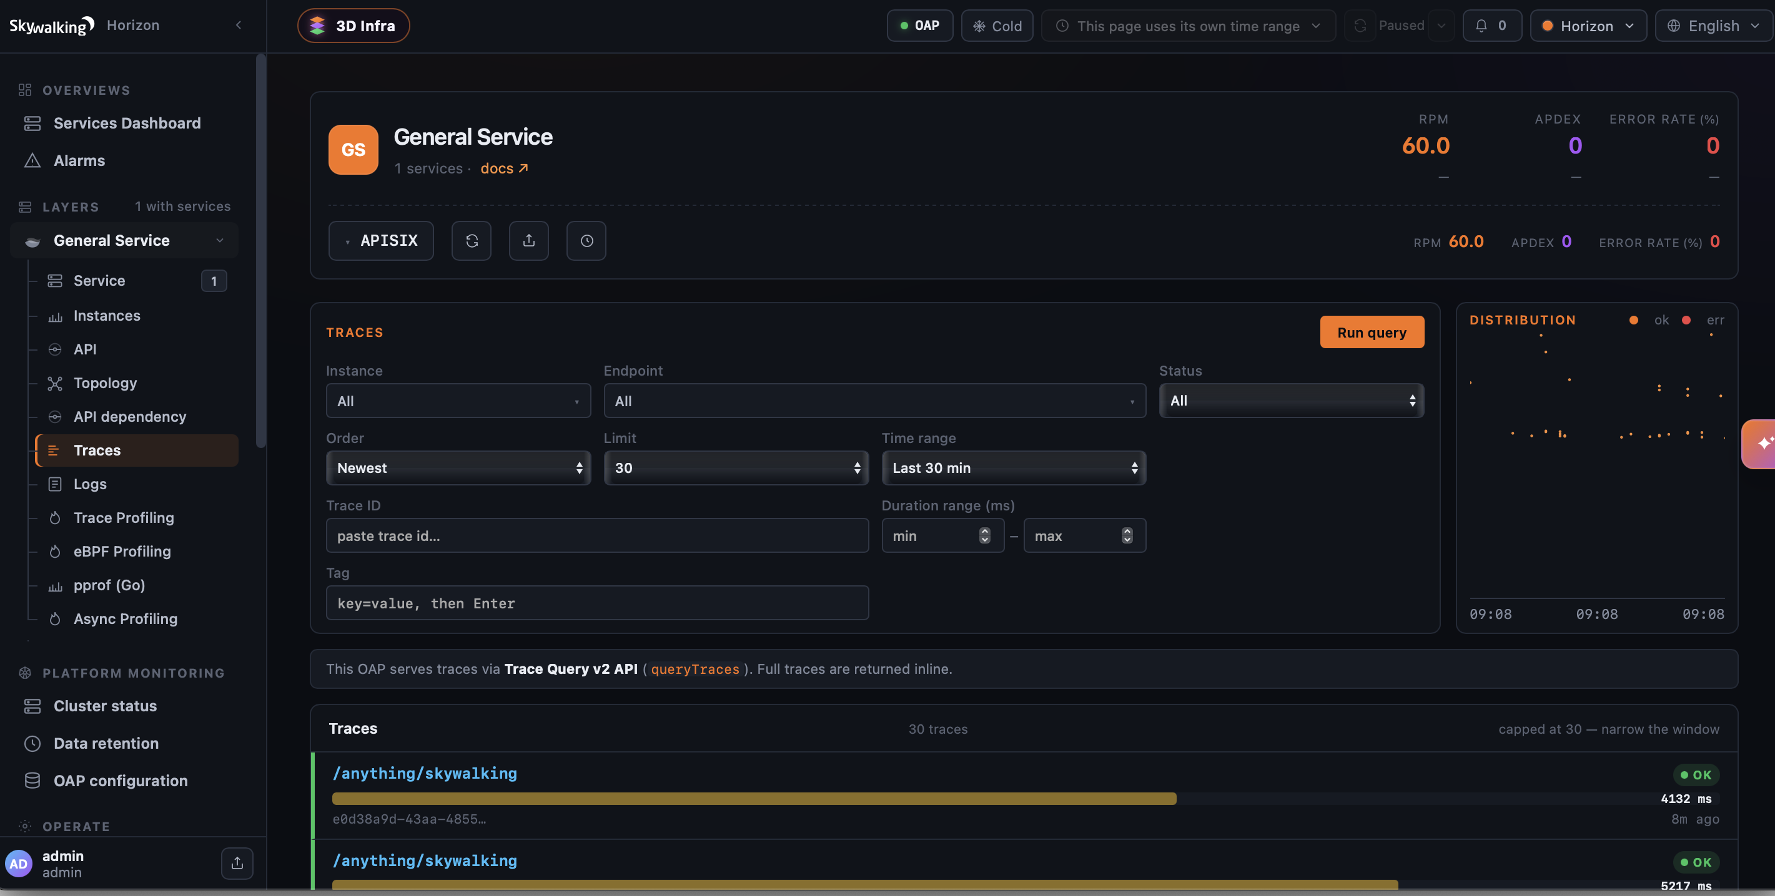This screenshot has height=896, width=1775.
Task: Click the refresh icon beside APISIX
Action: pos(472,241)
